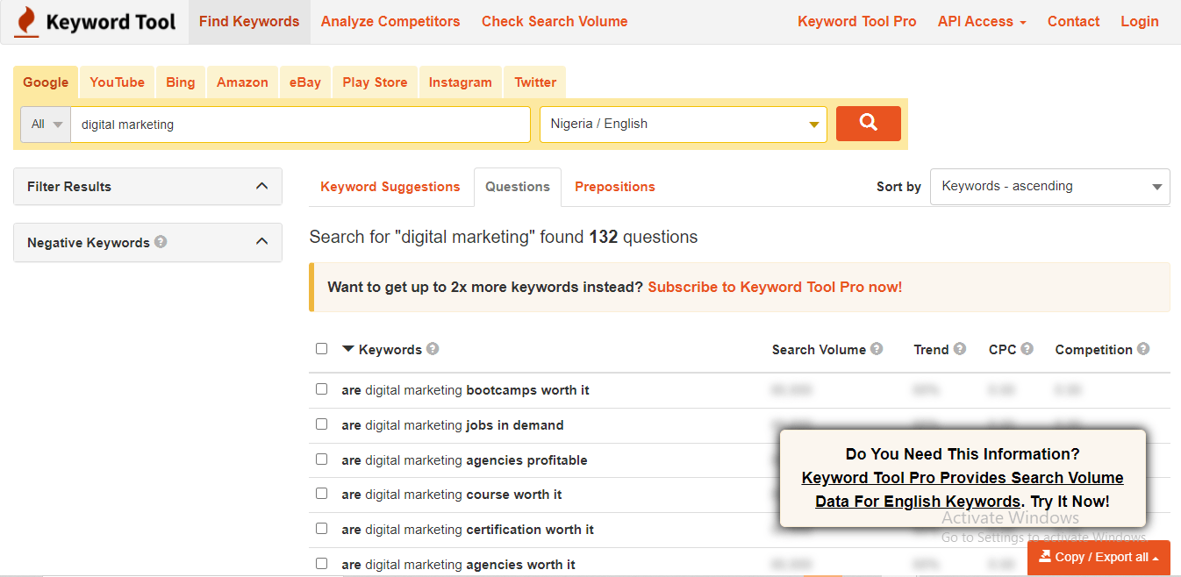Check the box for agencies profitable row
Viewport: 1181px width, 577px height.
[321, 459]
